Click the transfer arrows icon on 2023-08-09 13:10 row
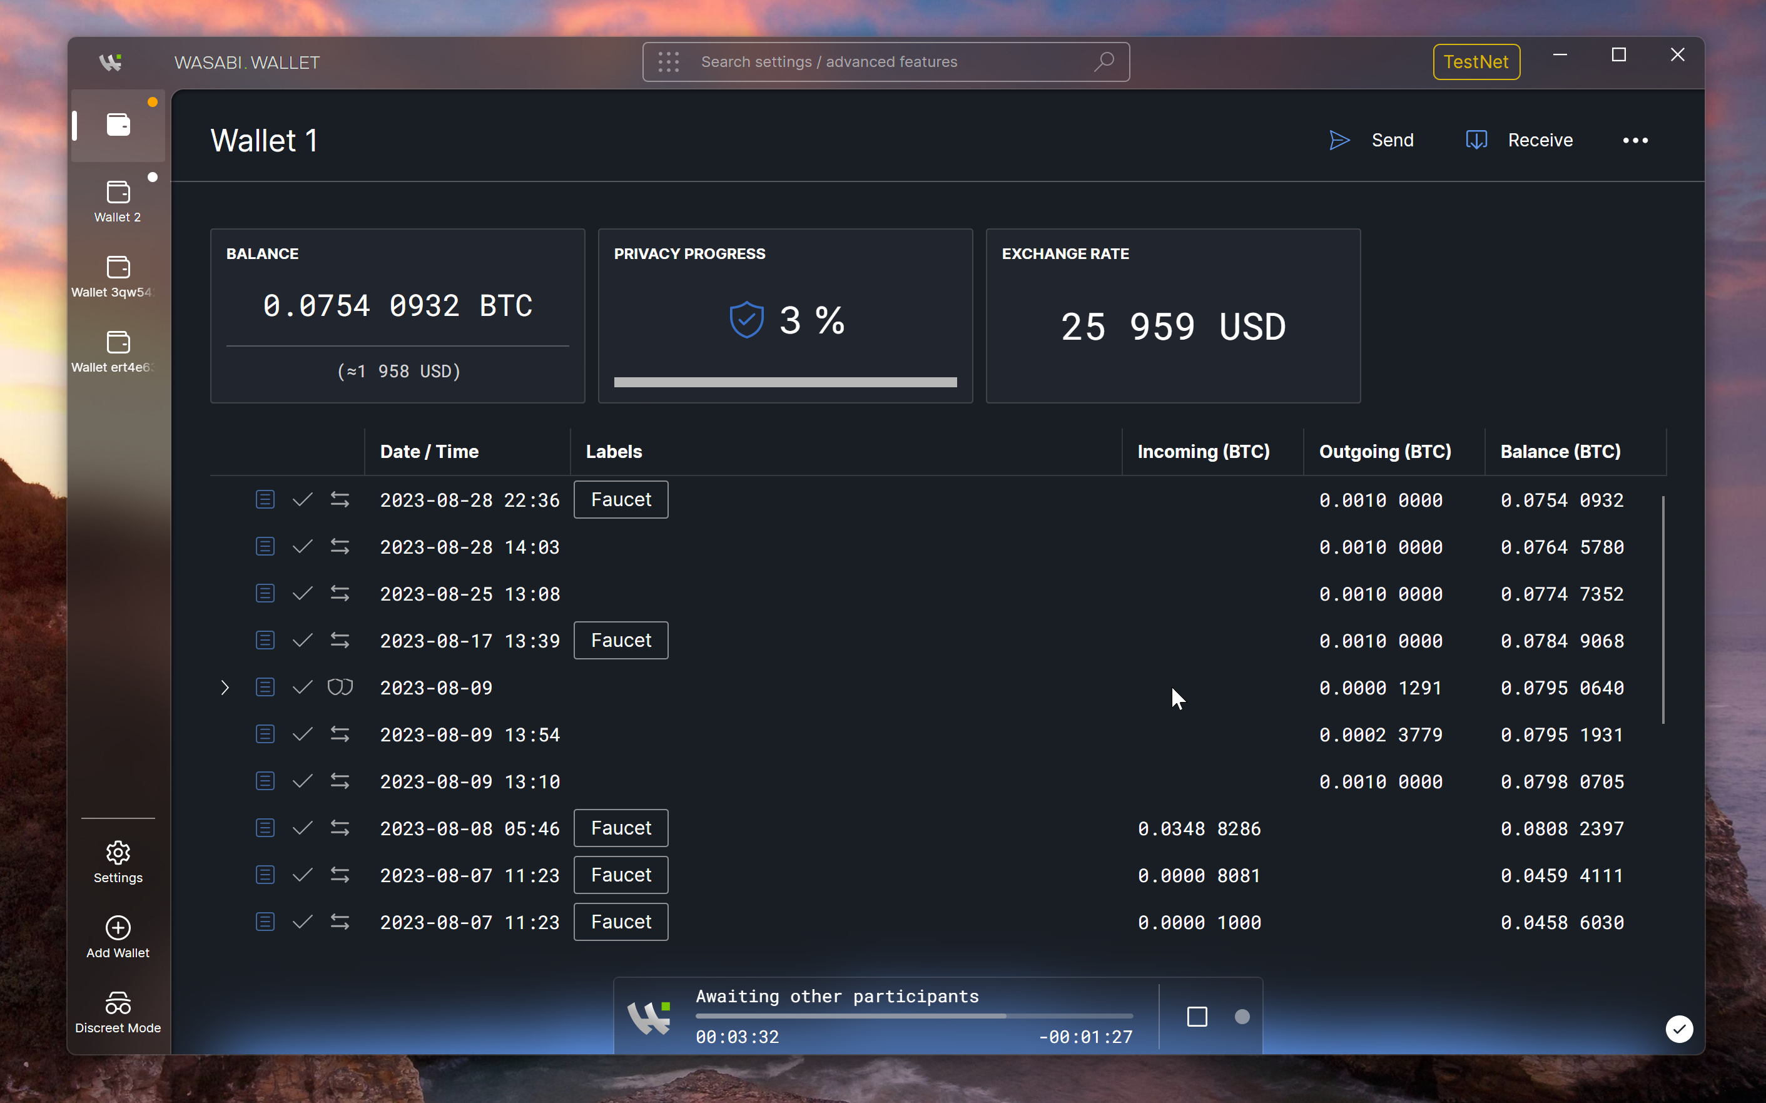This screenshot has width=1766, height=1103. [x=340, y=781]
